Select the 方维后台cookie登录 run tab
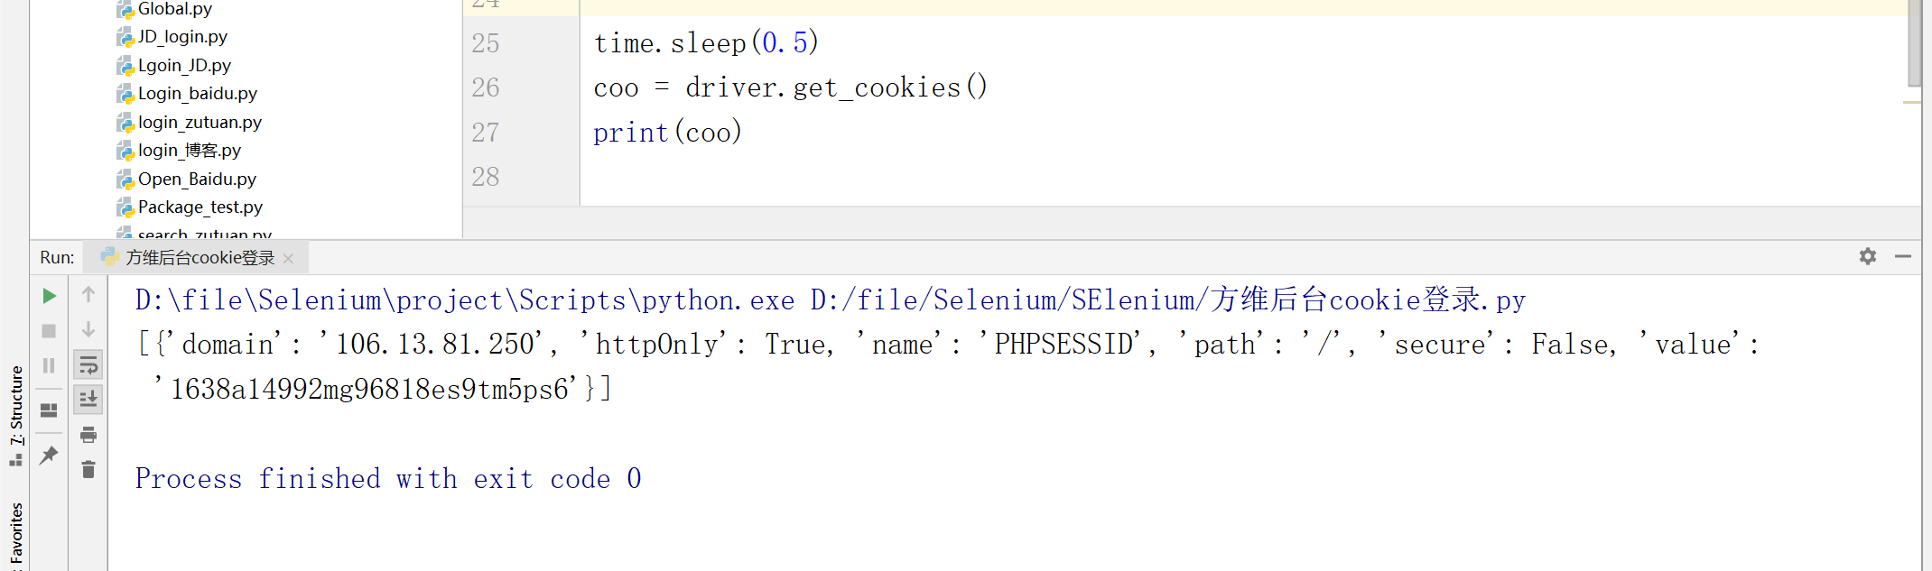This screenshot has height=571, width=1932. pos(200,258)
